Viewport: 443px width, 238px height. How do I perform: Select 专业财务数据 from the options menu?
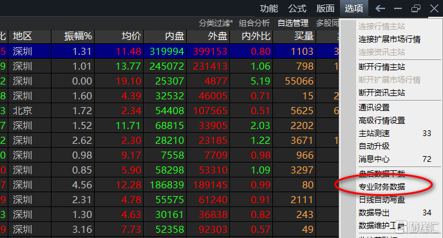[382, 187]
